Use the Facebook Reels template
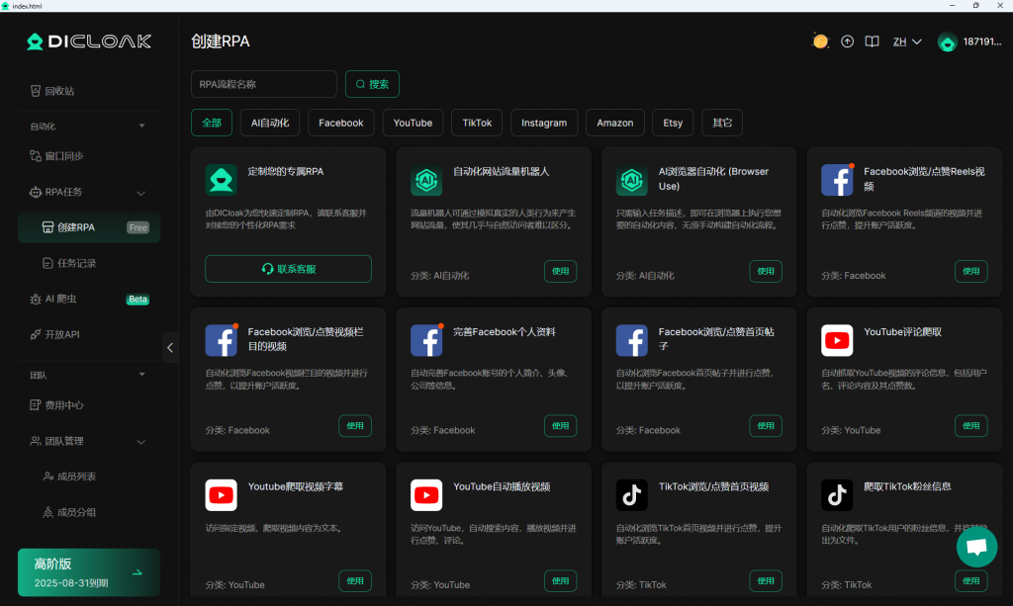This screenshot has height=606, width=1013. pyautogui.click(x=971, y=271)
